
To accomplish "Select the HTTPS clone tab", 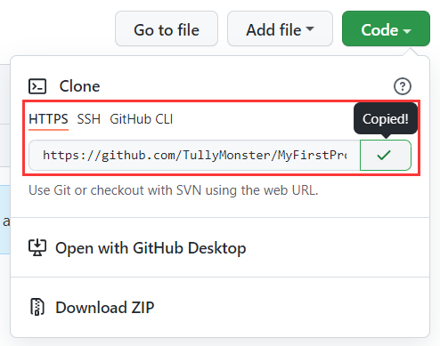I will [x=48, y=119].
